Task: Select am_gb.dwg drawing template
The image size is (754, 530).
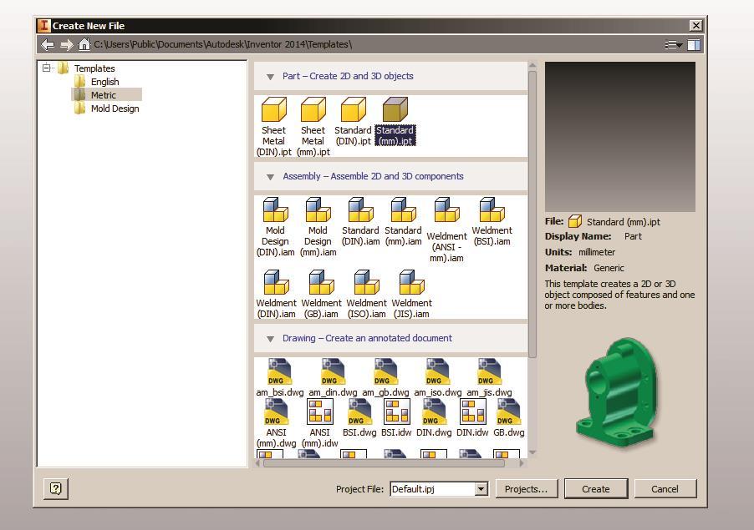Action: coord(385,377)
